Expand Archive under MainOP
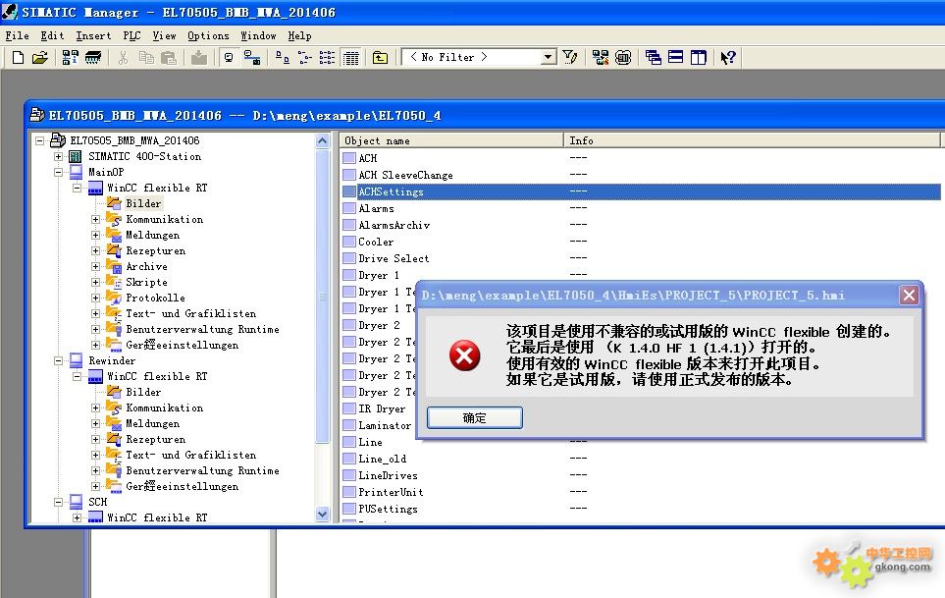 [x=96, y=266]
